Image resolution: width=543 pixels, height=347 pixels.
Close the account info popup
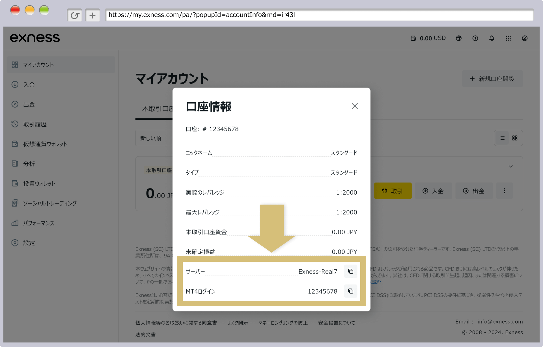tap(355, 106)
